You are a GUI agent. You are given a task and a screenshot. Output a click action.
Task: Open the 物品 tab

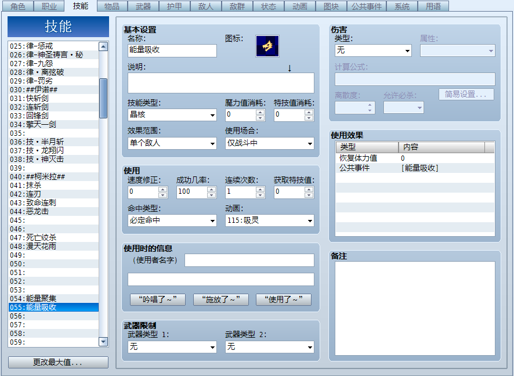pos(112,6)
